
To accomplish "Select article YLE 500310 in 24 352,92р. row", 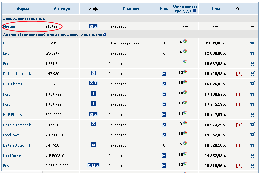I will point(55,156).
